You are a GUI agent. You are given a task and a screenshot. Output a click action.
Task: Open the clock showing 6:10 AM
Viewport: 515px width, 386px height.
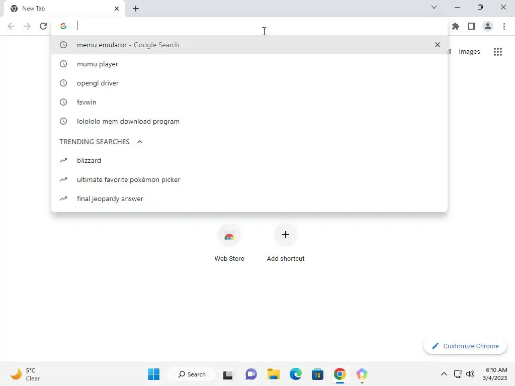[495, 374]
